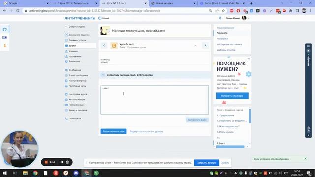Open user account dropdown arrow
Image resolution: width=315 pixels, height=177 pixels.
[x=249, y=18]
